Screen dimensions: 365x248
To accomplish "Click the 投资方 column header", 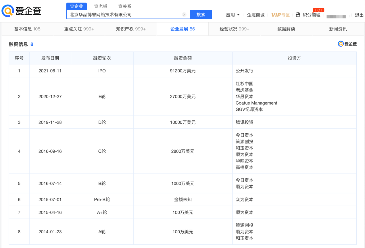I will (294, 58).
